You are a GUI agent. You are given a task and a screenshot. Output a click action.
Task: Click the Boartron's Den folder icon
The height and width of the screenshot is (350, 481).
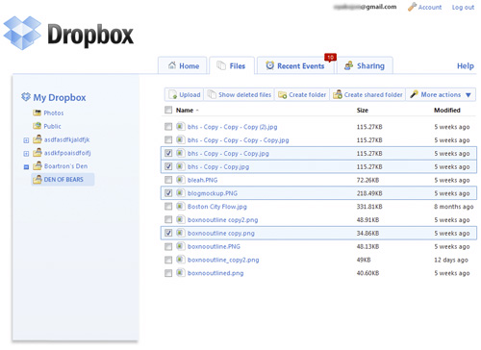(38, 165)
